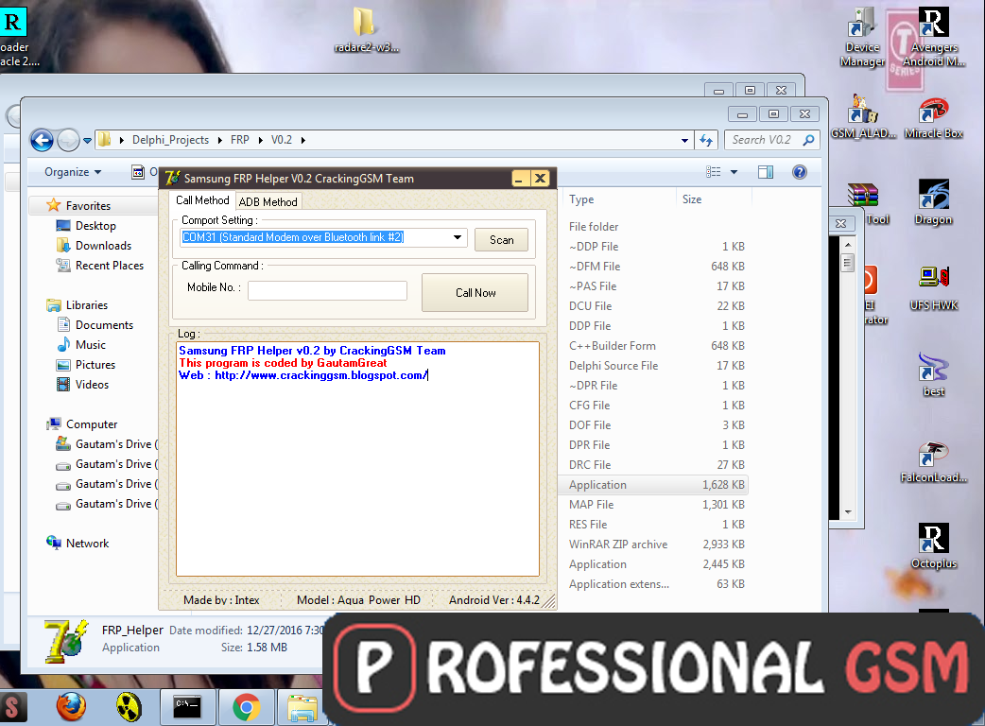Change the view with the Explorer view icon

coord(713,172)
